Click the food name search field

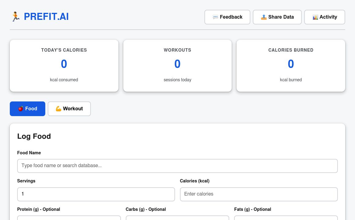coord(177,166)
